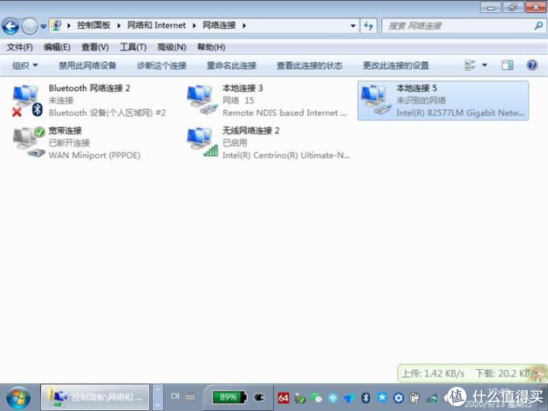Open Help question mark icon

[x=532, y=65]
